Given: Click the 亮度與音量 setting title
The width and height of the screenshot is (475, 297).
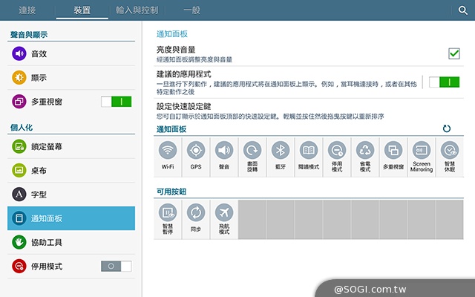Looking at the screenshot, I should pyautogui.click(x=176, y=50).
